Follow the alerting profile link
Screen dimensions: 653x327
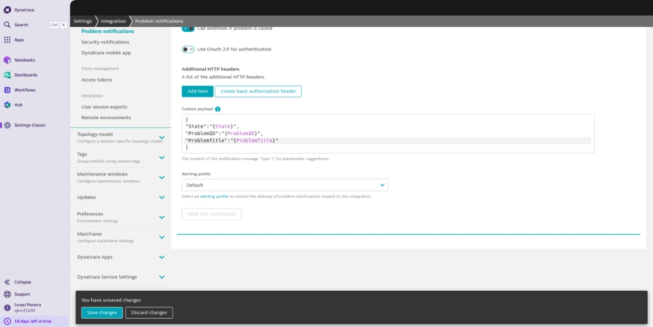click(214, 196)
